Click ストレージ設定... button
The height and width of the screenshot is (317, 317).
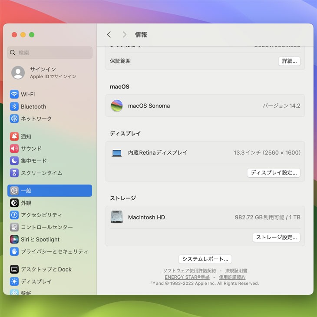[x=276, y=238]
